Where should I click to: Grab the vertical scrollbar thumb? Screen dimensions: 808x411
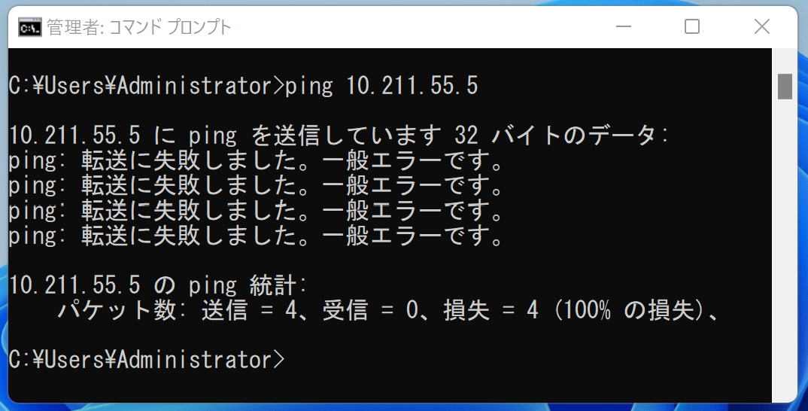pos(785,86)
